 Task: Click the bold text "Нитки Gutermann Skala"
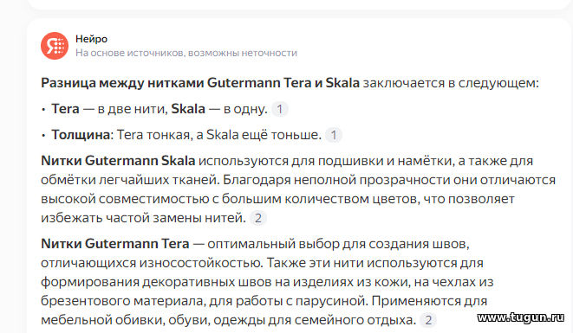pyautogui.click(x=118, y=161)
